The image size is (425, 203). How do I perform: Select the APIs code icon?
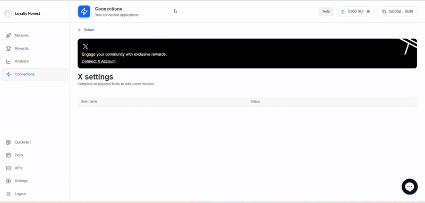[8, 168]
